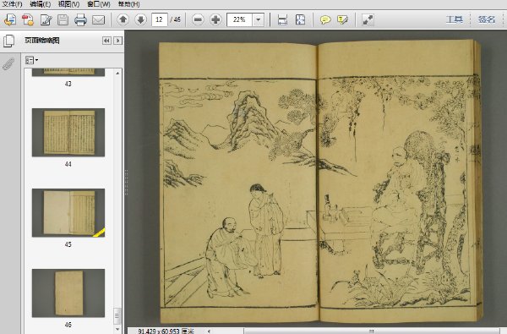Click the thumbnail panel scrollbar handle
Image resolution: width=507 pixels, height=334 pixels.
pyautogui.click(x=117, y=316)
